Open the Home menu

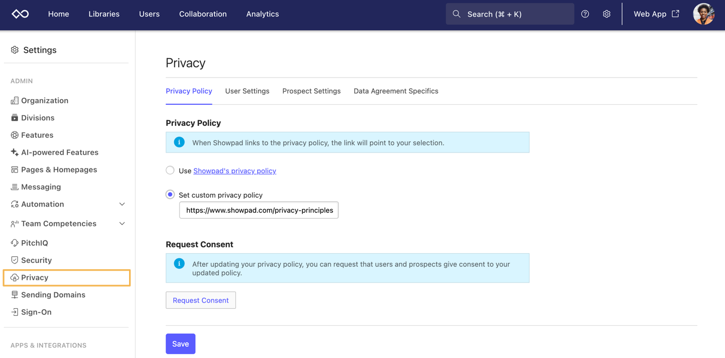(59, 14)
